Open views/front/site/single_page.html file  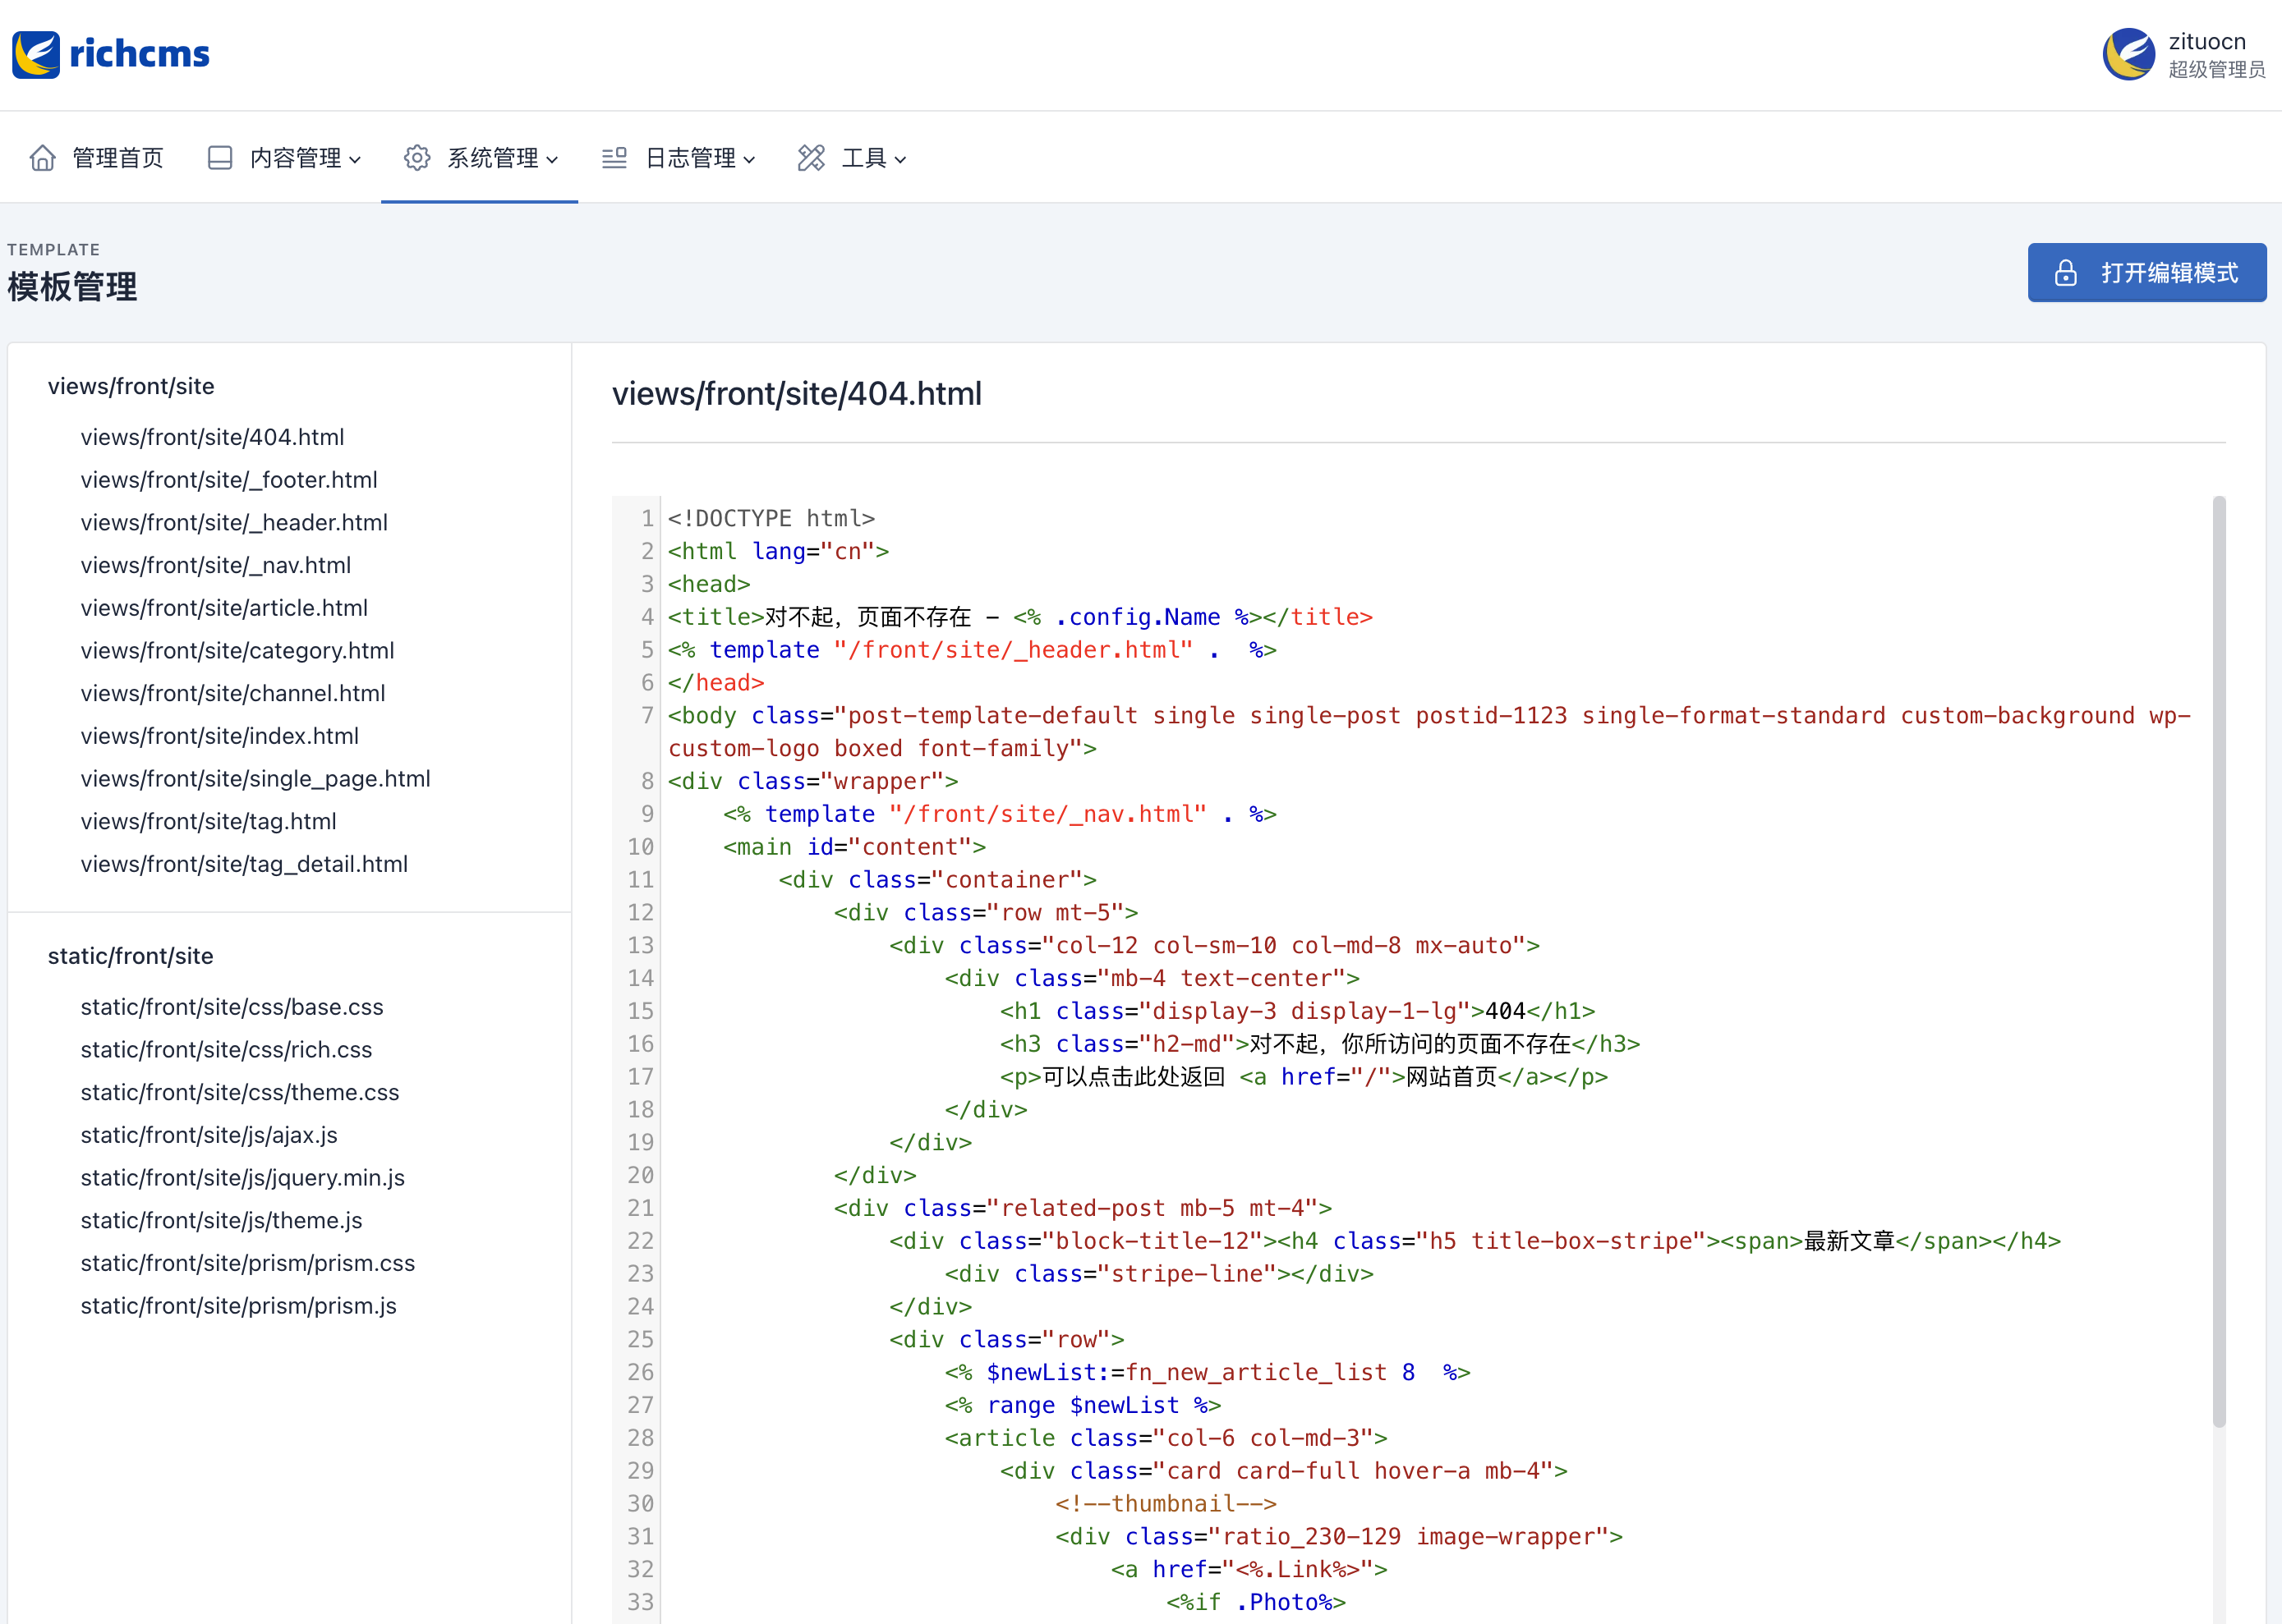click(255, 779)
